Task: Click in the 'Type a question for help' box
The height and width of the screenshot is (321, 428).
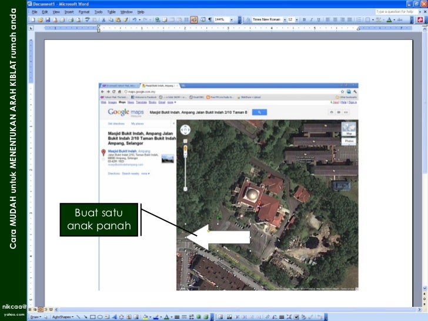Action: pos(396,12)
